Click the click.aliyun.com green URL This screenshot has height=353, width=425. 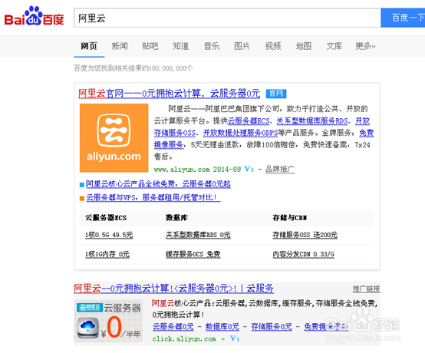pos(184,339)
